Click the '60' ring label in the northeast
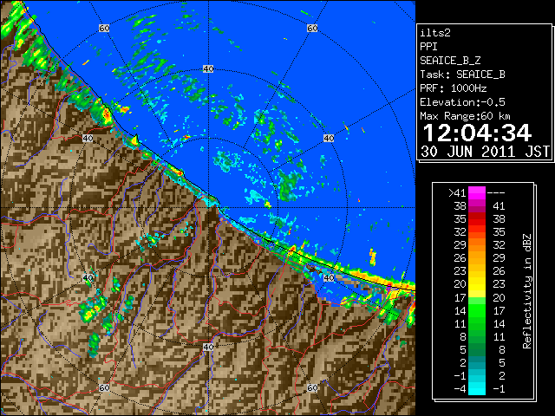Viewport: 555px width, 416px height. 312,28
